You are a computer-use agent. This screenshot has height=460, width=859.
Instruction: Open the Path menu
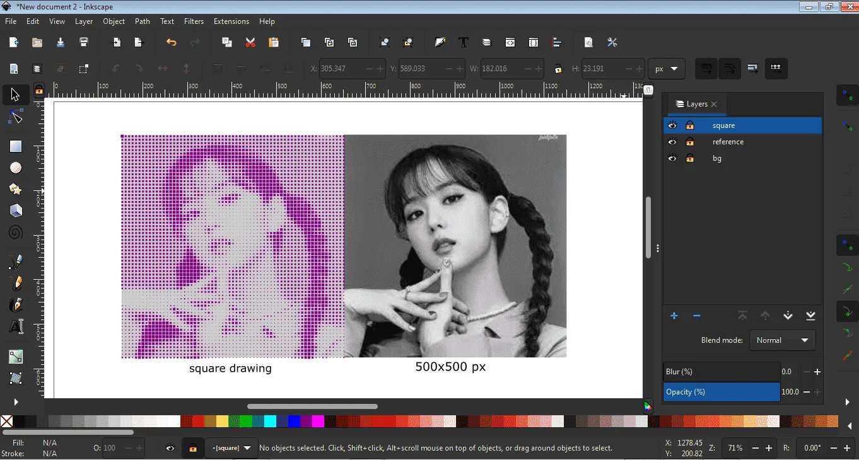(143, 21)
